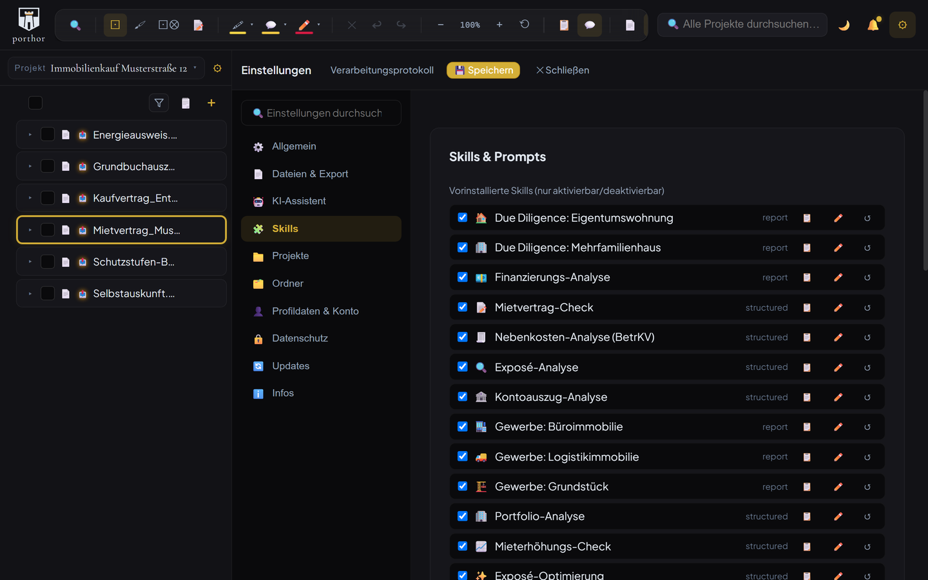Open settings gear in top right

902,25
